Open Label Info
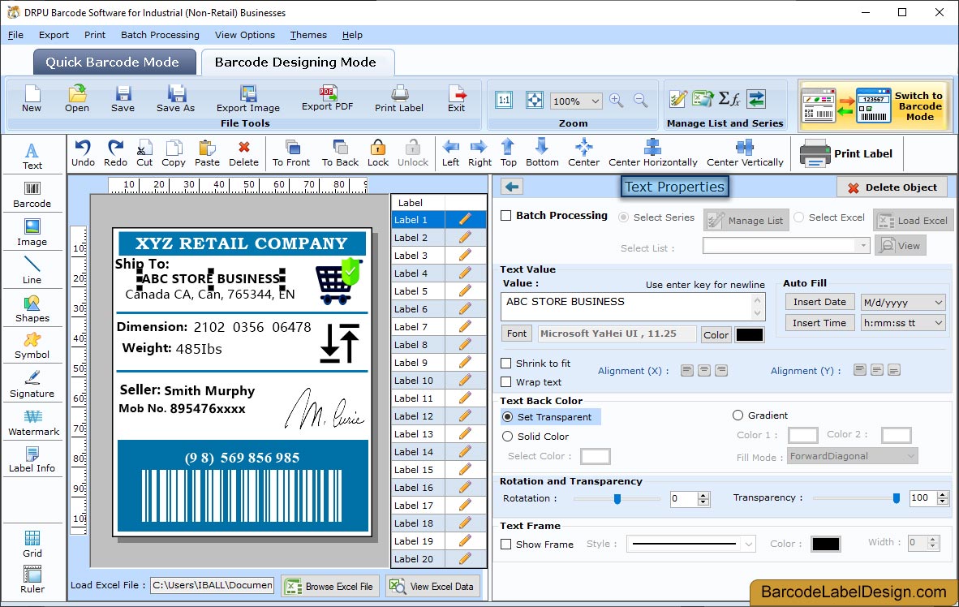The width and height of the screenshot is (959, 607). click(x=32, y=459)
